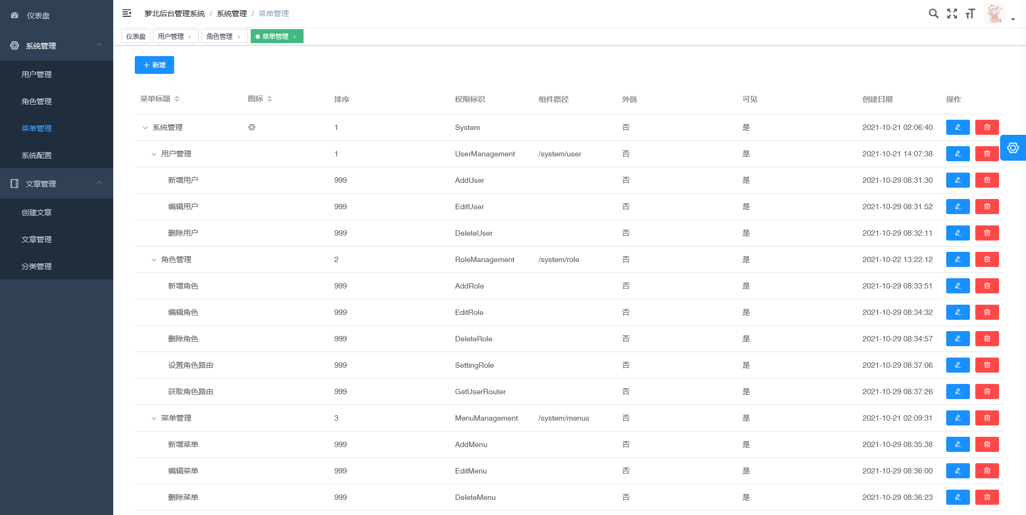The image size is (1026, 515).
Task: Delete the 删除菜单 row
Action: click(987, 497)
